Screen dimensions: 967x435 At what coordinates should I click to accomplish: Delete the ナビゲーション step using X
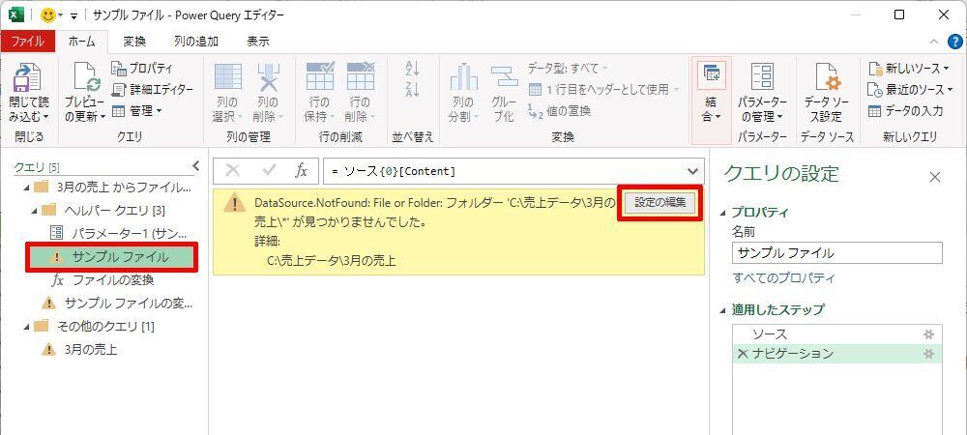(x=743, y=354)
